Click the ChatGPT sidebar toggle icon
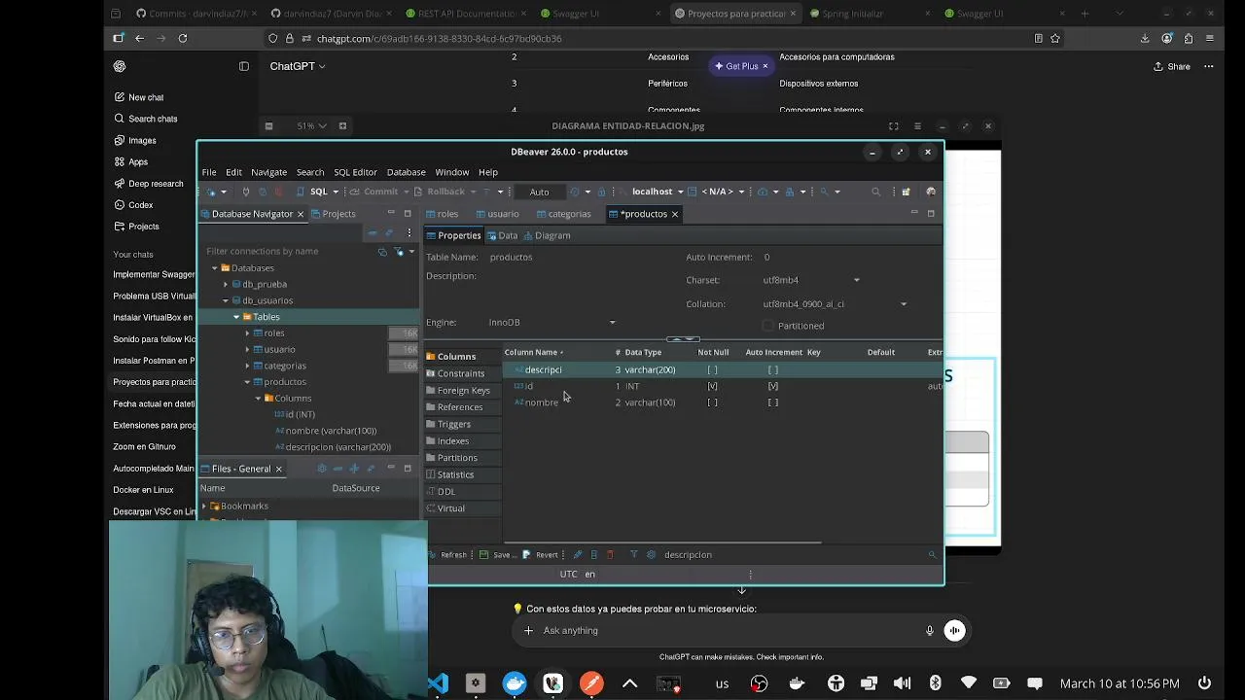Image resolution: width=1245 pixels, height=700 pixels. tap(244, 66)
